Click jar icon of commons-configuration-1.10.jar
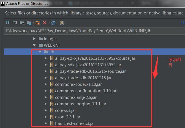185x128 pixels. point(52,91)
